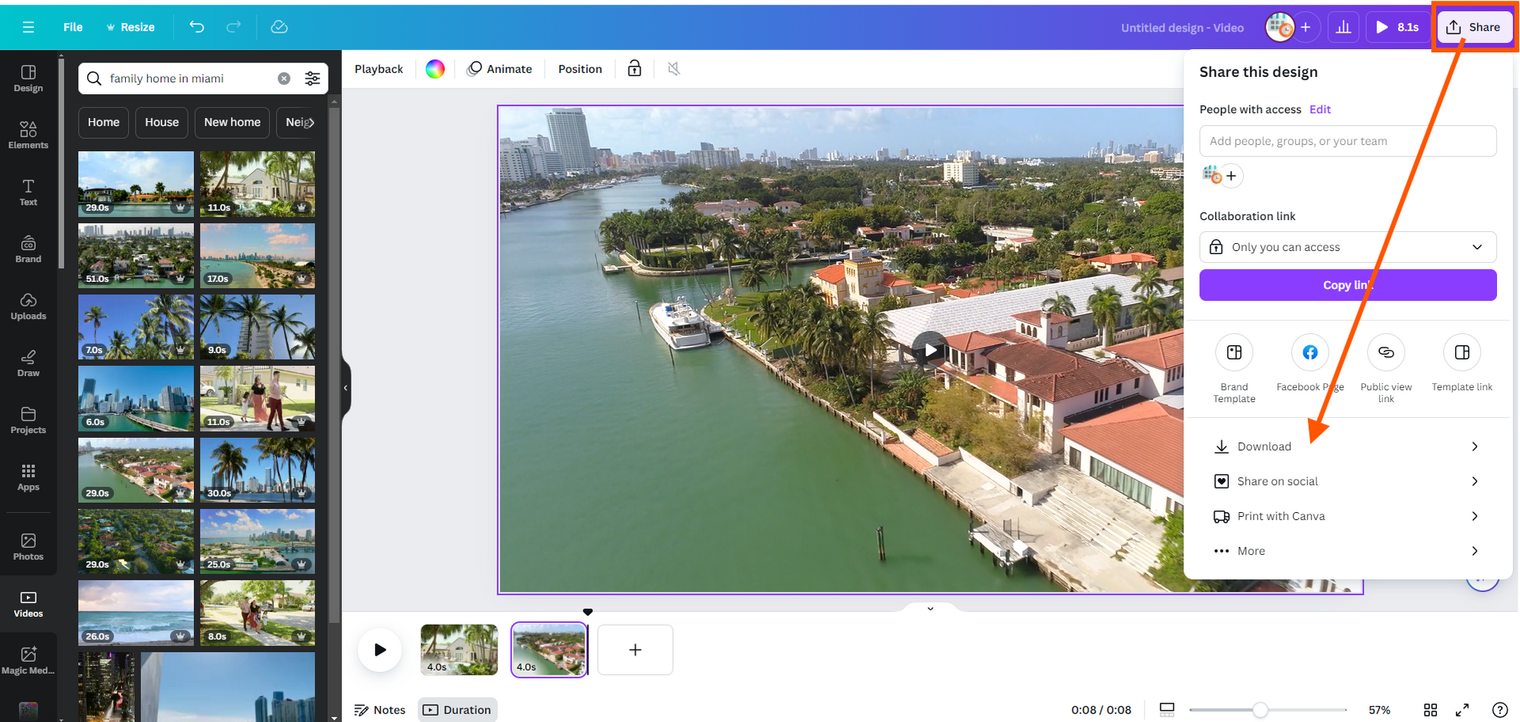Open the Elements sidebar panel
Image resolution: width=1520 pixels, height=722 pixels.
[x=28, y=135]
